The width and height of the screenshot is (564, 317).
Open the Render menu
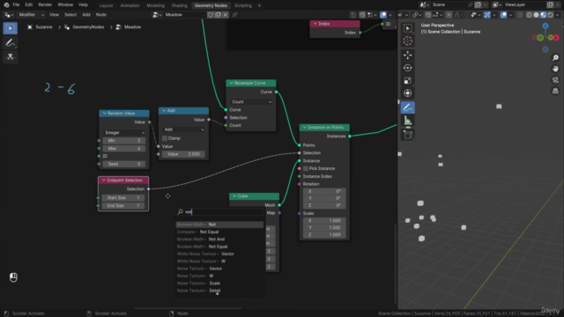[x=45, y=4]
